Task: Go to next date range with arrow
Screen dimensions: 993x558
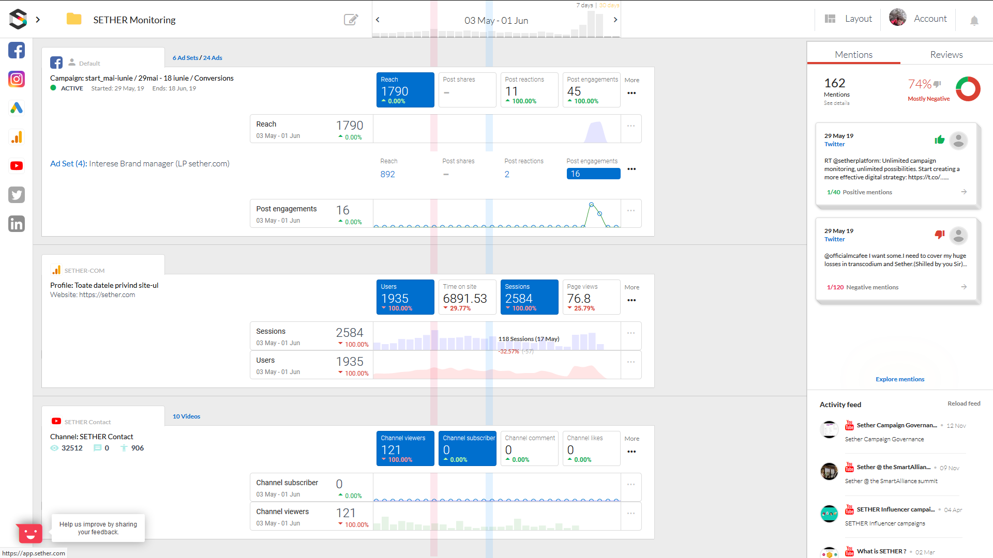Action: click(x=615, y=20)
